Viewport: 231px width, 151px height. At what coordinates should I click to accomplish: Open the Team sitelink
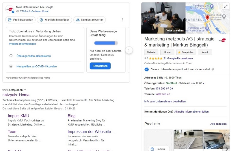[13, 132]
